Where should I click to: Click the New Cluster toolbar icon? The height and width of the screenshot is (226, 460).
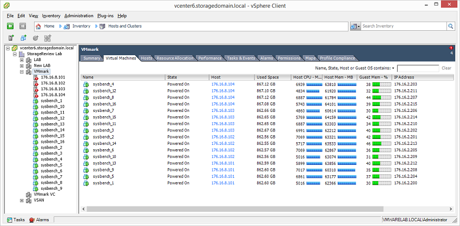(47, 38)
